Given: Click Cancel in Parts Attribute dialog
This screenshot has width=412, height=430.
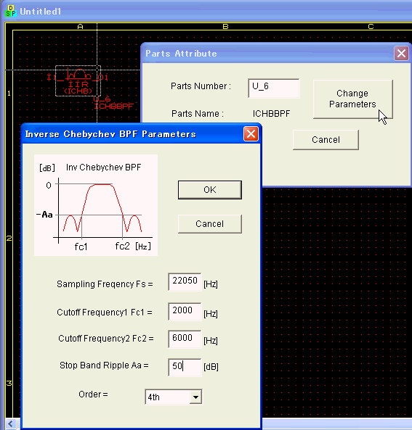Looking at the screenshot, I should 326,140.
